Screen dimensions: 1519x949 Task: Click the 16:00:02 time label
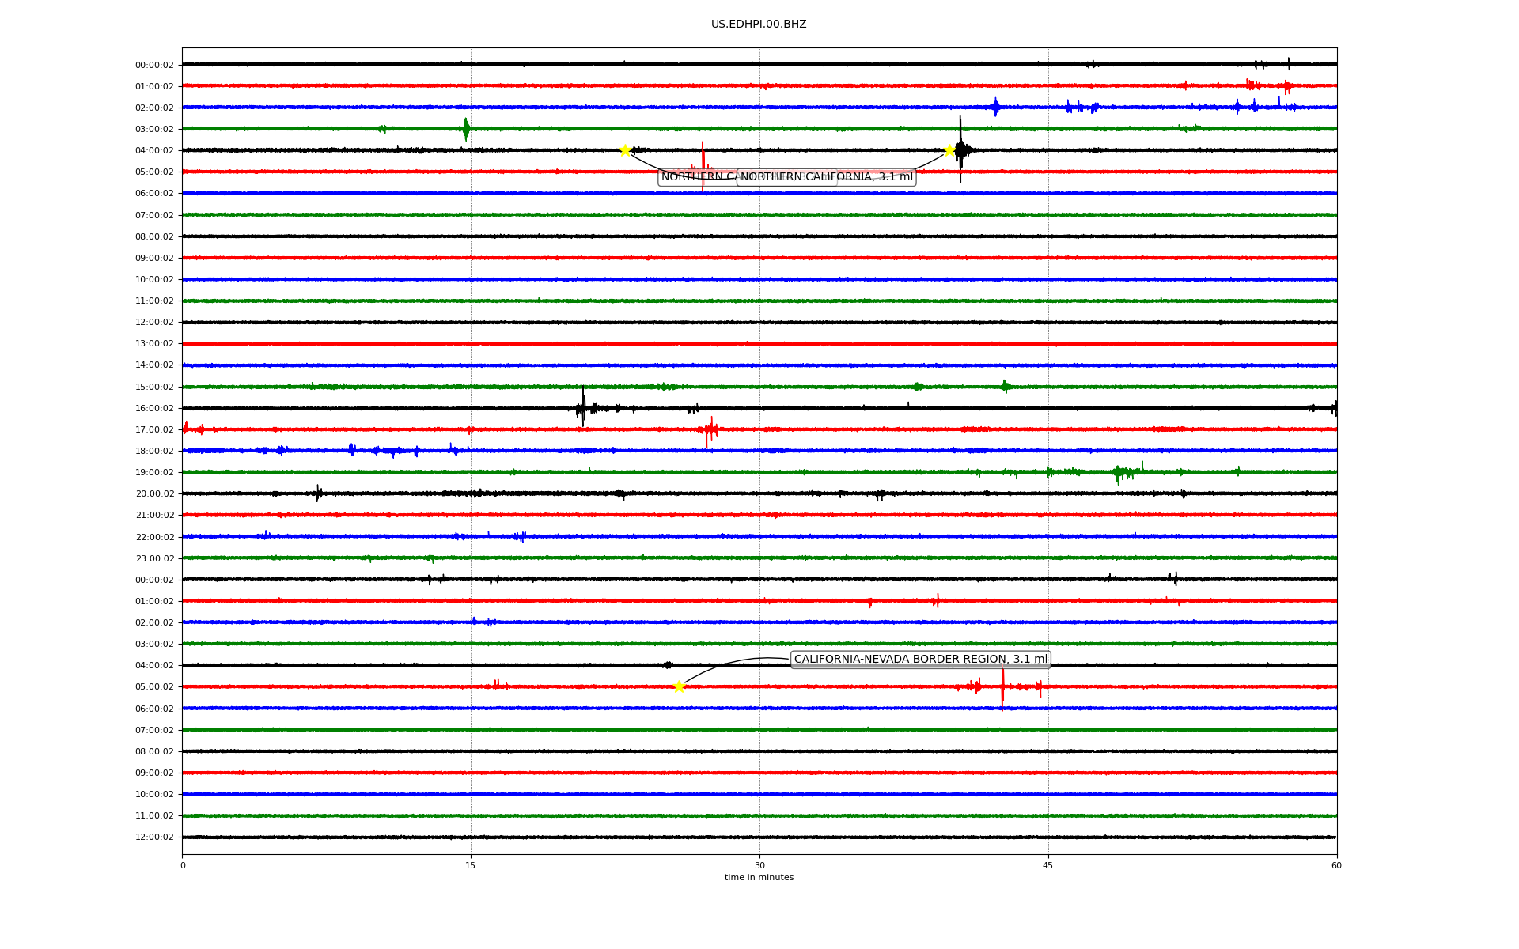click(154, 409)
